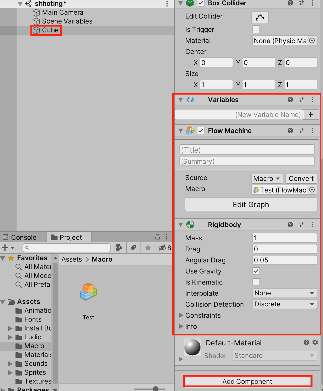The width and height of the screenshot is (323, 391).
Task: Open Box Collider help documentation icon
Action: click(x=290, y=3)
